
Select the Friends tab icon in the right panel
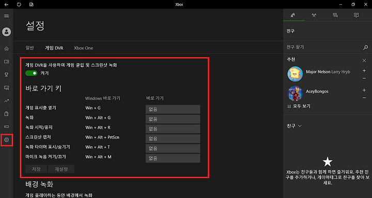coord(293,15)
